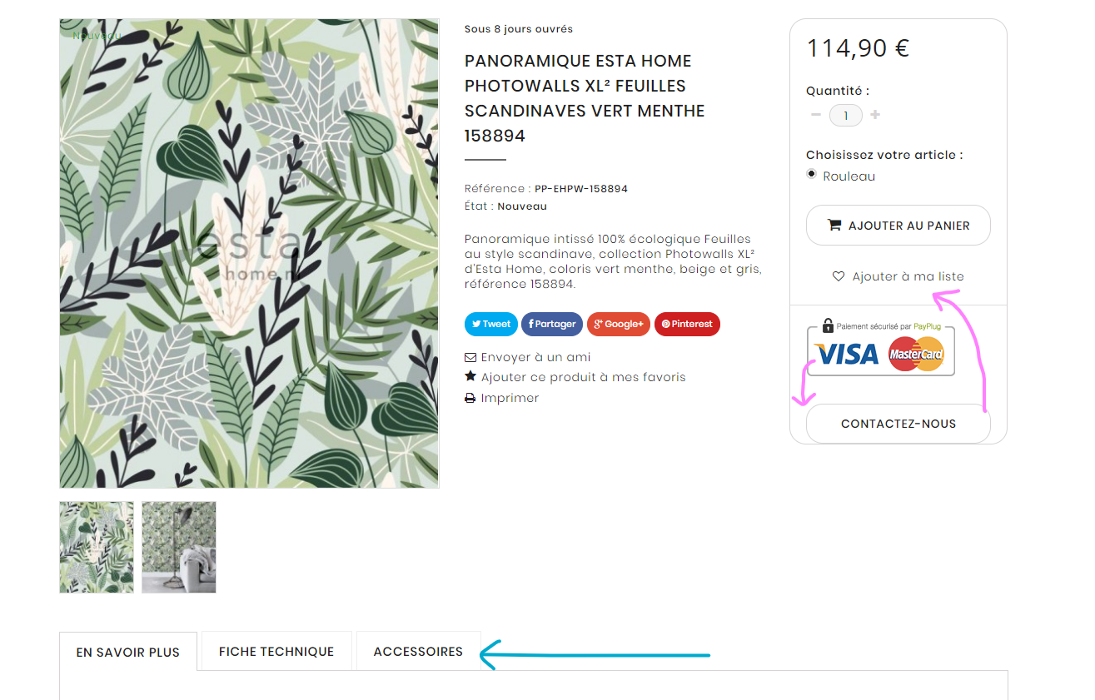Click the Visa MasterCard payment badge
Screen dimensions: 1095x700
pyautogui.click(x=881, y=348)
